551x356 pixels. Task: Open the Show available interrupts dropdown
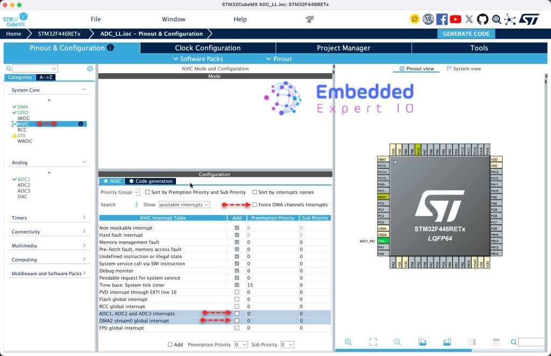coord(184,205)
